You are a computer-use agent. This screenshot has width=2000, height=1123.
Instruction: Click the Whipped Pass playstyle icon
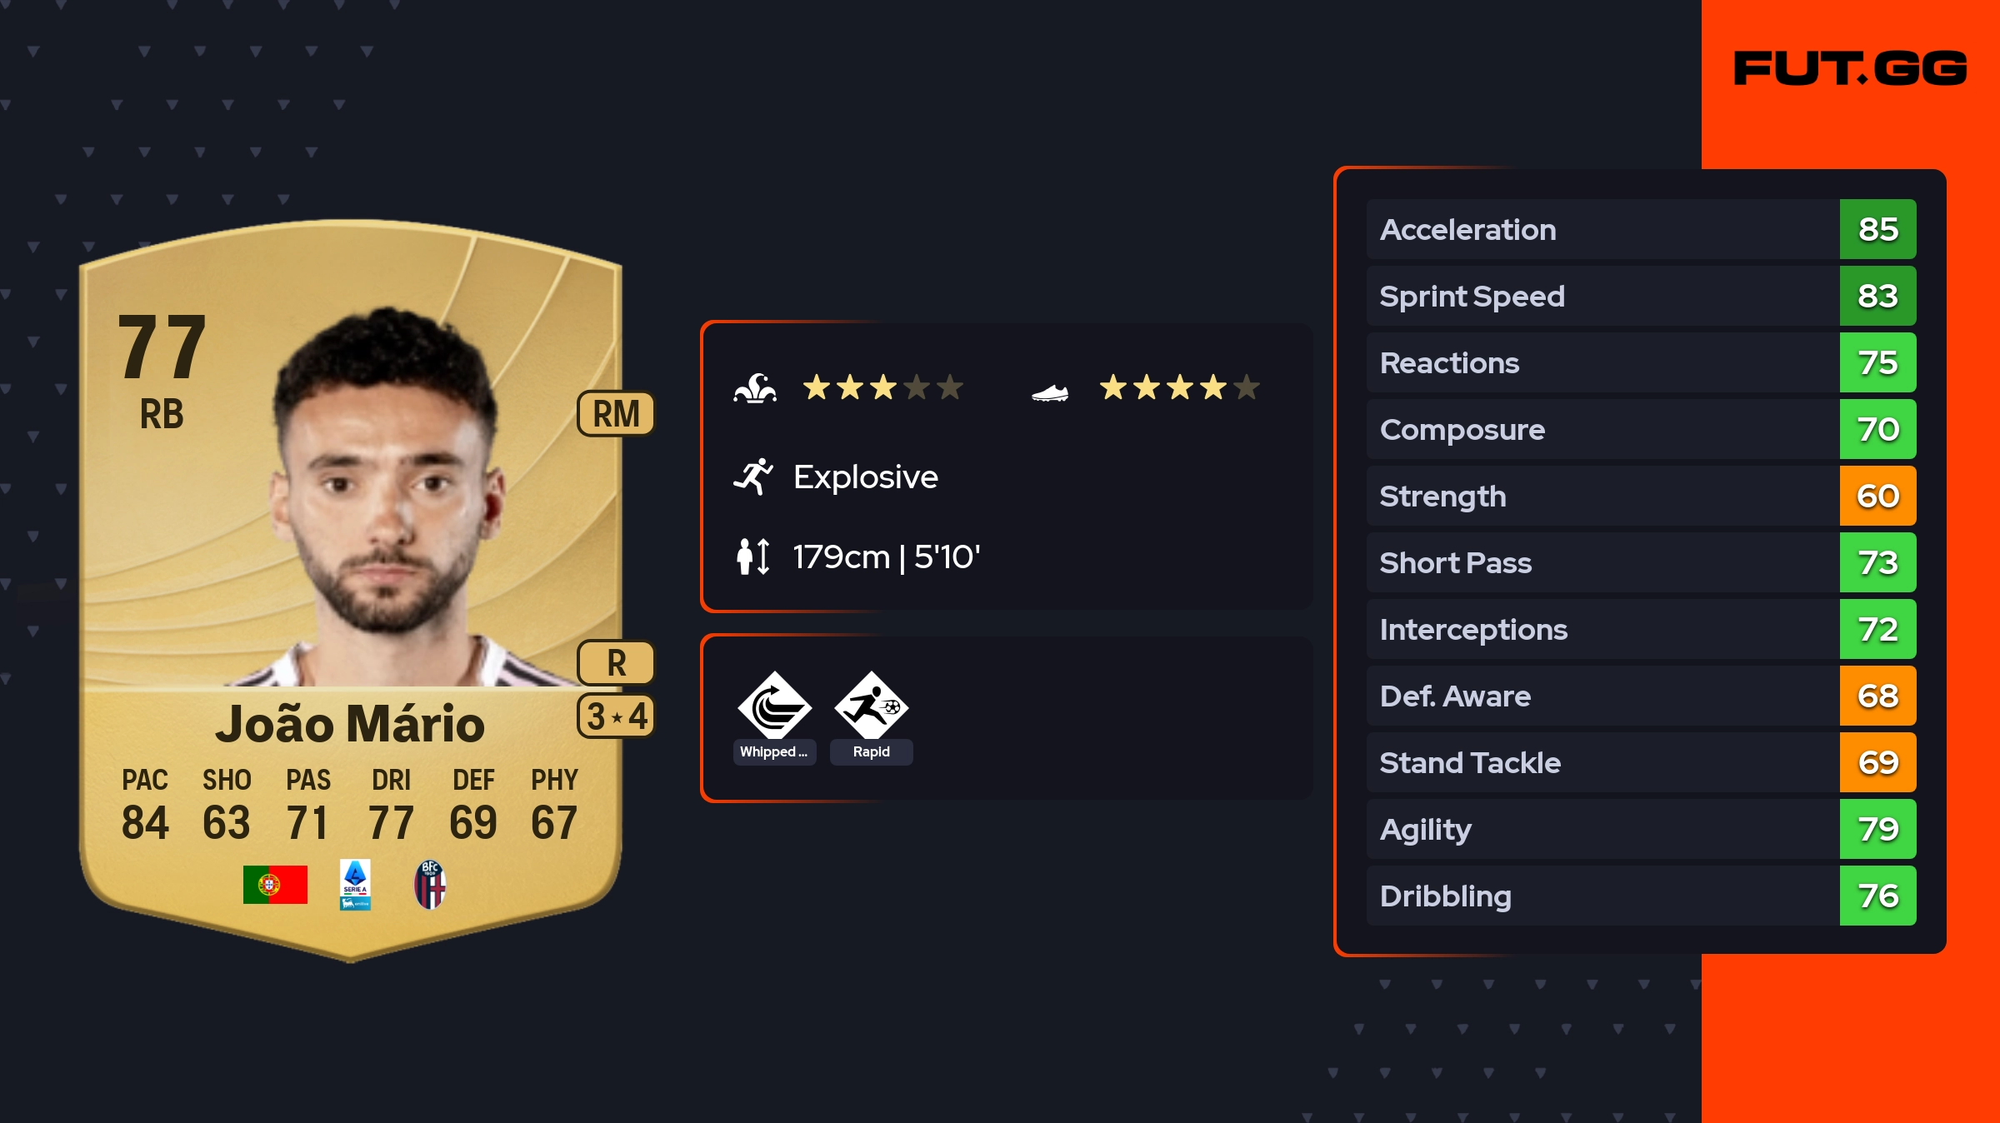(774, 705)
